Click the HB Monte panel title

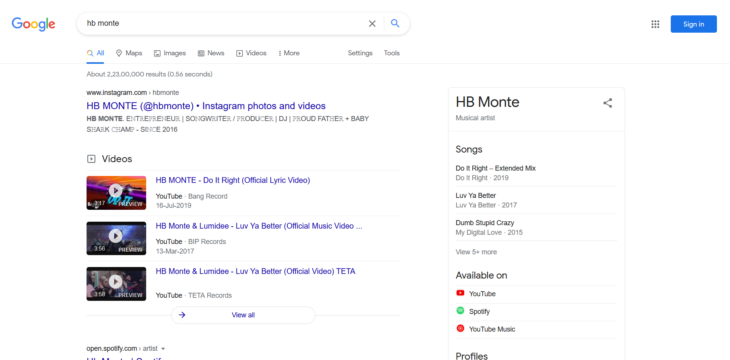(487, 102)
